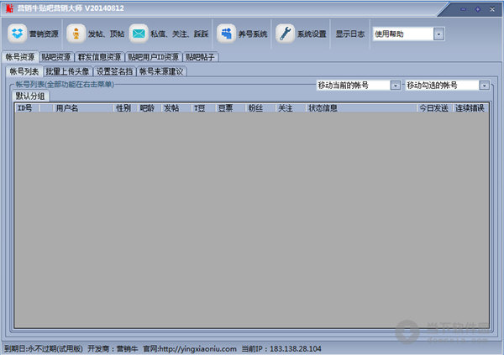
Task: Sort by the 用户名 column header
Action: (x=83, y=108)
